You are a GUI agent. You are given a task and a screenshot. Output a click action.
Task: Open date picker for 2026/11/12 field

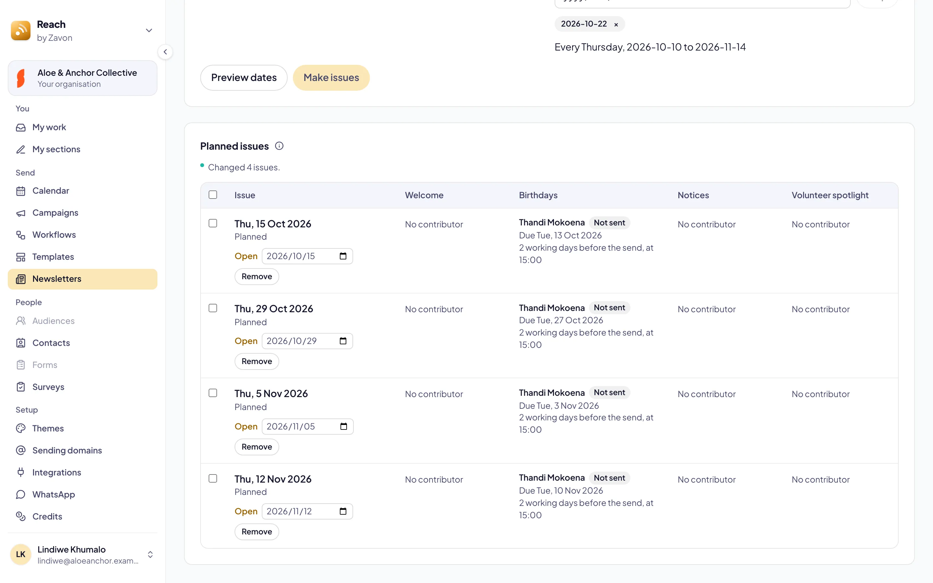click(343, 511)
